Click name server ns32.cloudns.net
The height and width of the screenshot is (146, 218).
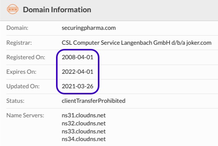pyautogui.click(x=84, y=123)
